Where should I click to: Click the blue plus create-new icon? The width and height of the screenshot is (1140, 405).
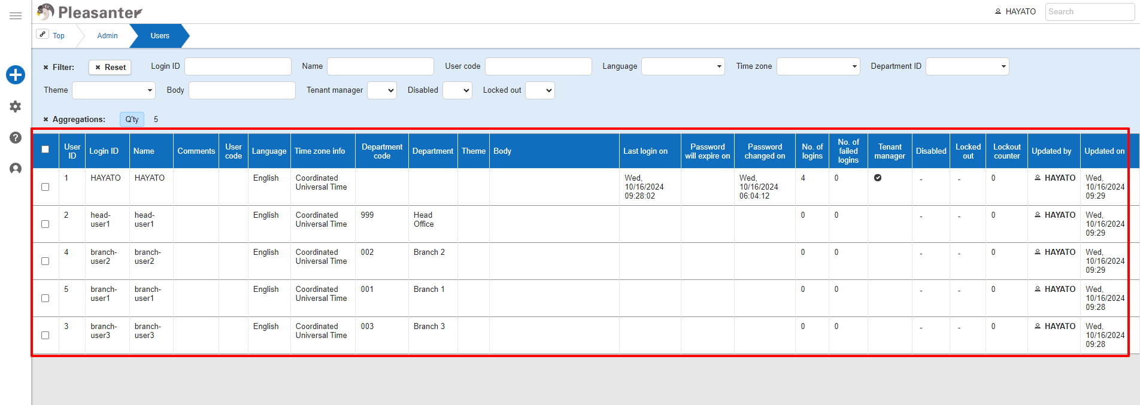tap(16, 75)
